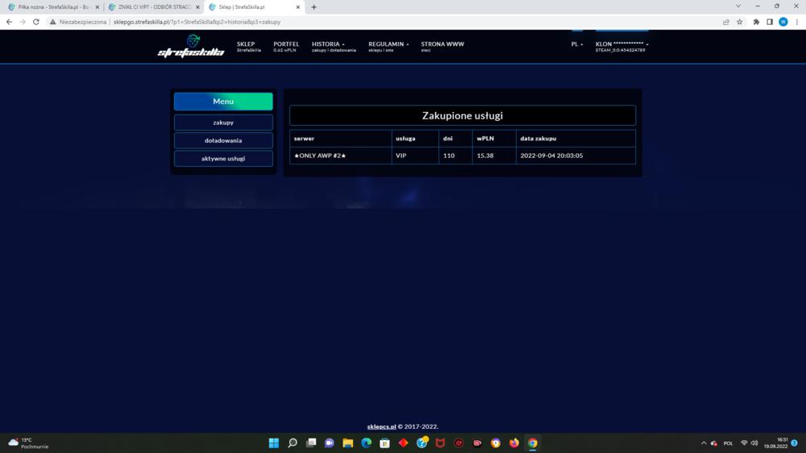The height and width of the screenshot is (453, 806).
Task: Switch to the Piłka nożna browser tab
Action: 53,7
